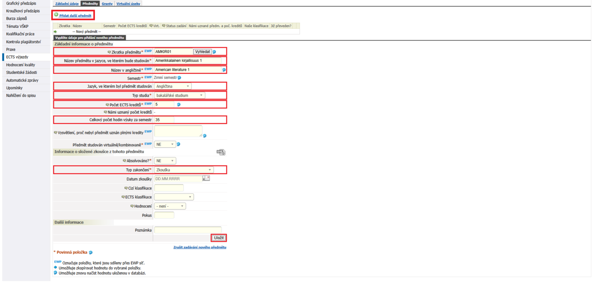
Task: Expand the ECTS klasifikace dropdown
Action: [x=173, y=197]
